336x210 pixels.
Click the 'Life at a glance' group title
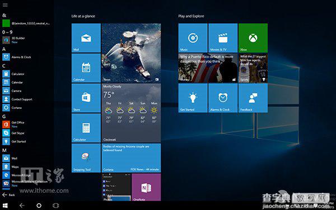83,16
